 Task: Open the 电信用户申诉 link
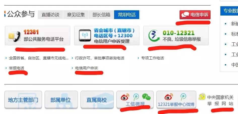click(x=87, y=68)
